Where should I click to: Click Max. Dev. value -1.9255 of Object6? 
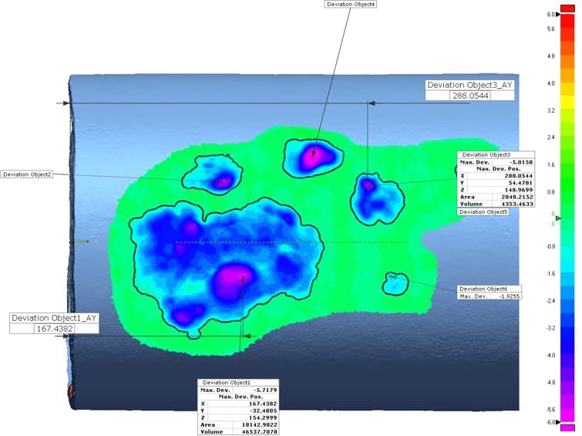point(510,296)
